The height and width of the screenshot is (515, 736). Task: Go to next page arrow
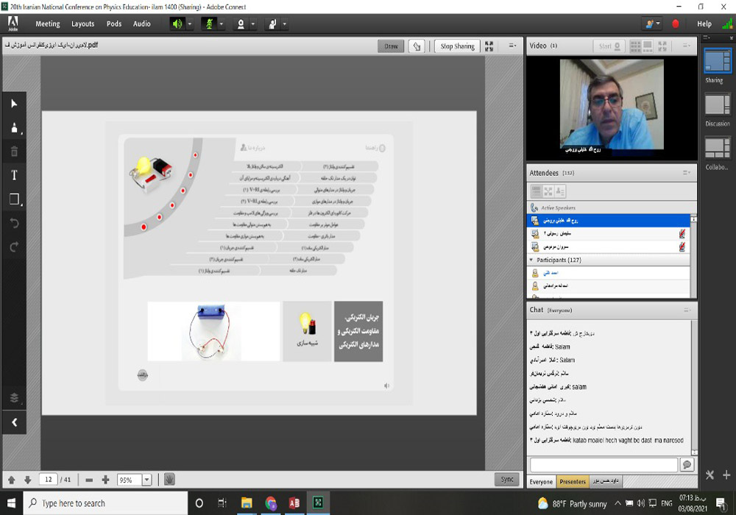(x=27, y=480)
